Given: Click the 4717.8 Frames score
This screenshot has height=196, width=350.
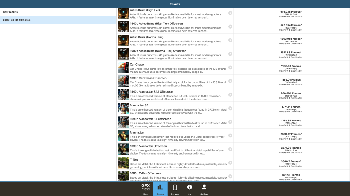Looking at the screenshot, I should click(x=291, y=175).
